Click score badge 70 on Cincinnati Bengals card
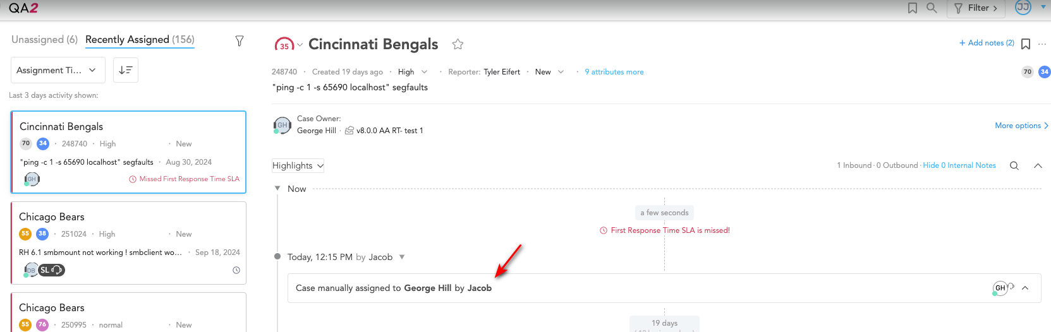 26,143
